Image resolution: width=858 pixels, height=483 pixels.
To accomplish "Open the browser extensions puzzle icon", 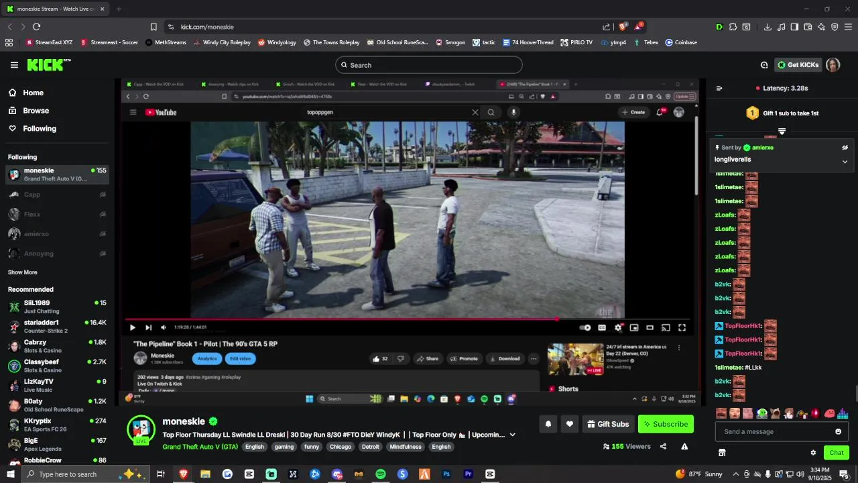I will pyautogui.click(x=733, y=27).
